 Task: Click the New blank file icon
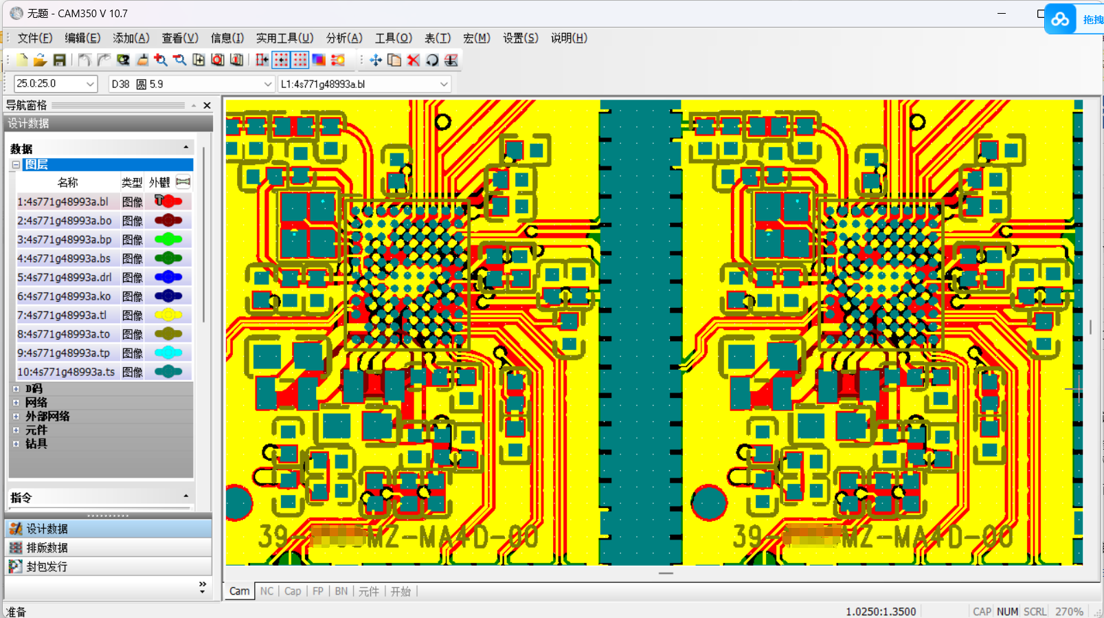(x=22, y=60)
